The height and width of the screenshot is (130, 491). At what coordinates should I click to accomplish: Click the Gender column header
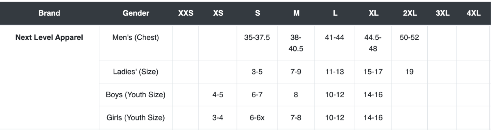pos(136,13)
